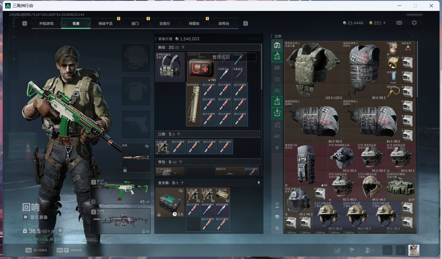Click the cart icon at warehouse sidebar bottom

[277, 228]
